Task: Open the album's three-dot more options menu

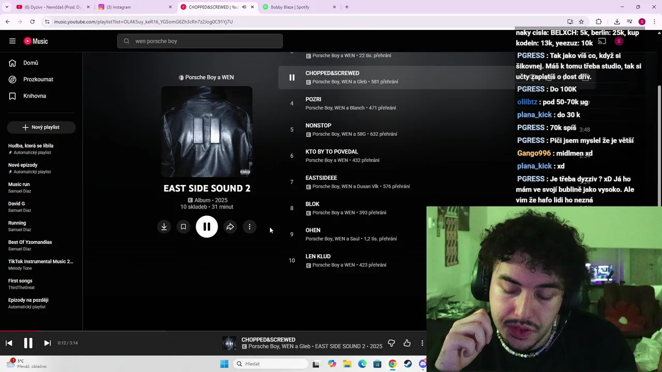Action: coord(249,227)
